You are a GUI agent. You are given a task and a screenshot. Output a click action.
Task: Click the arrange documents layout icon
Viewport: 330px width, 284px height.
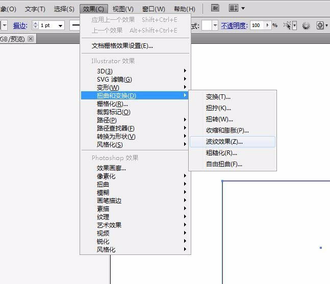coord(234,8)
